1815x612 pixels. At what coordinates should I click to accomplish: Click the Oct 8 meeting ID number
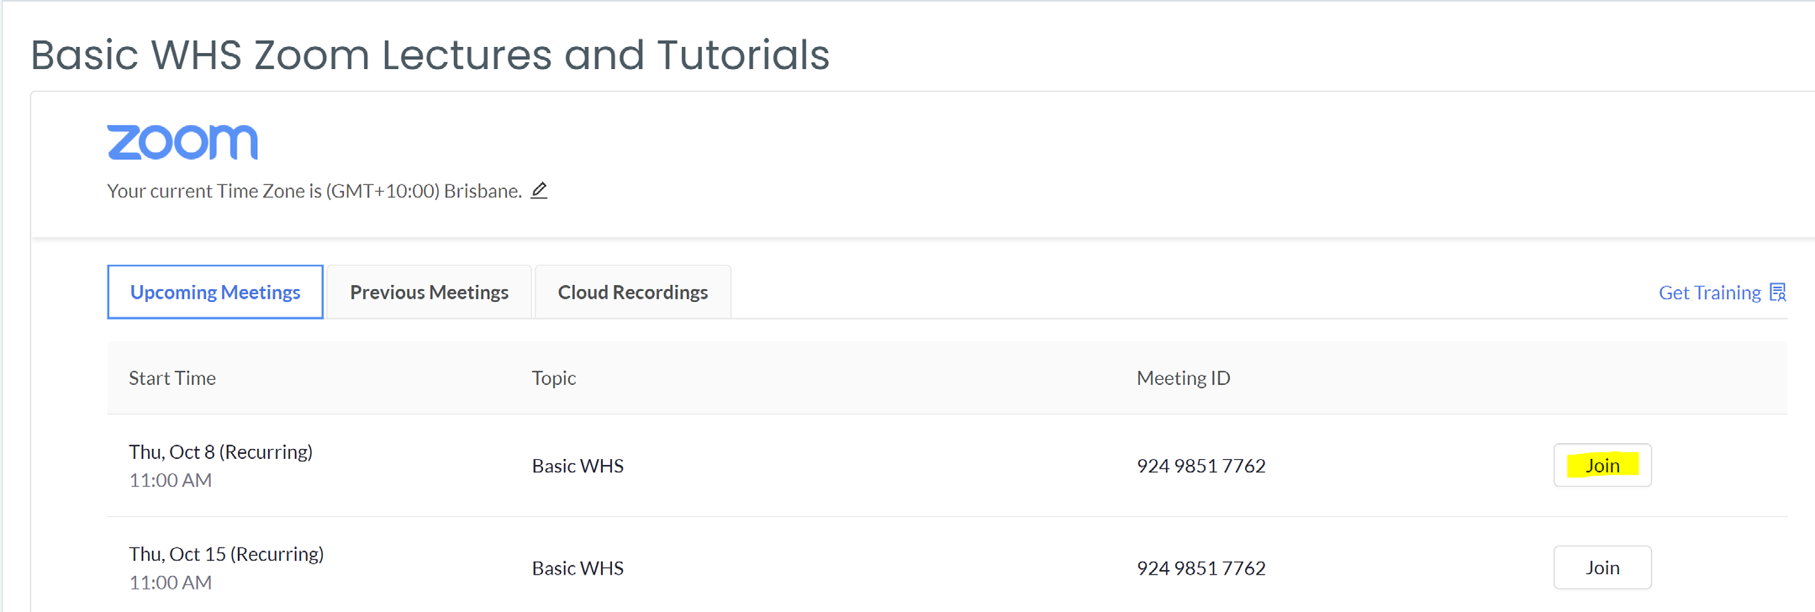1200,466
